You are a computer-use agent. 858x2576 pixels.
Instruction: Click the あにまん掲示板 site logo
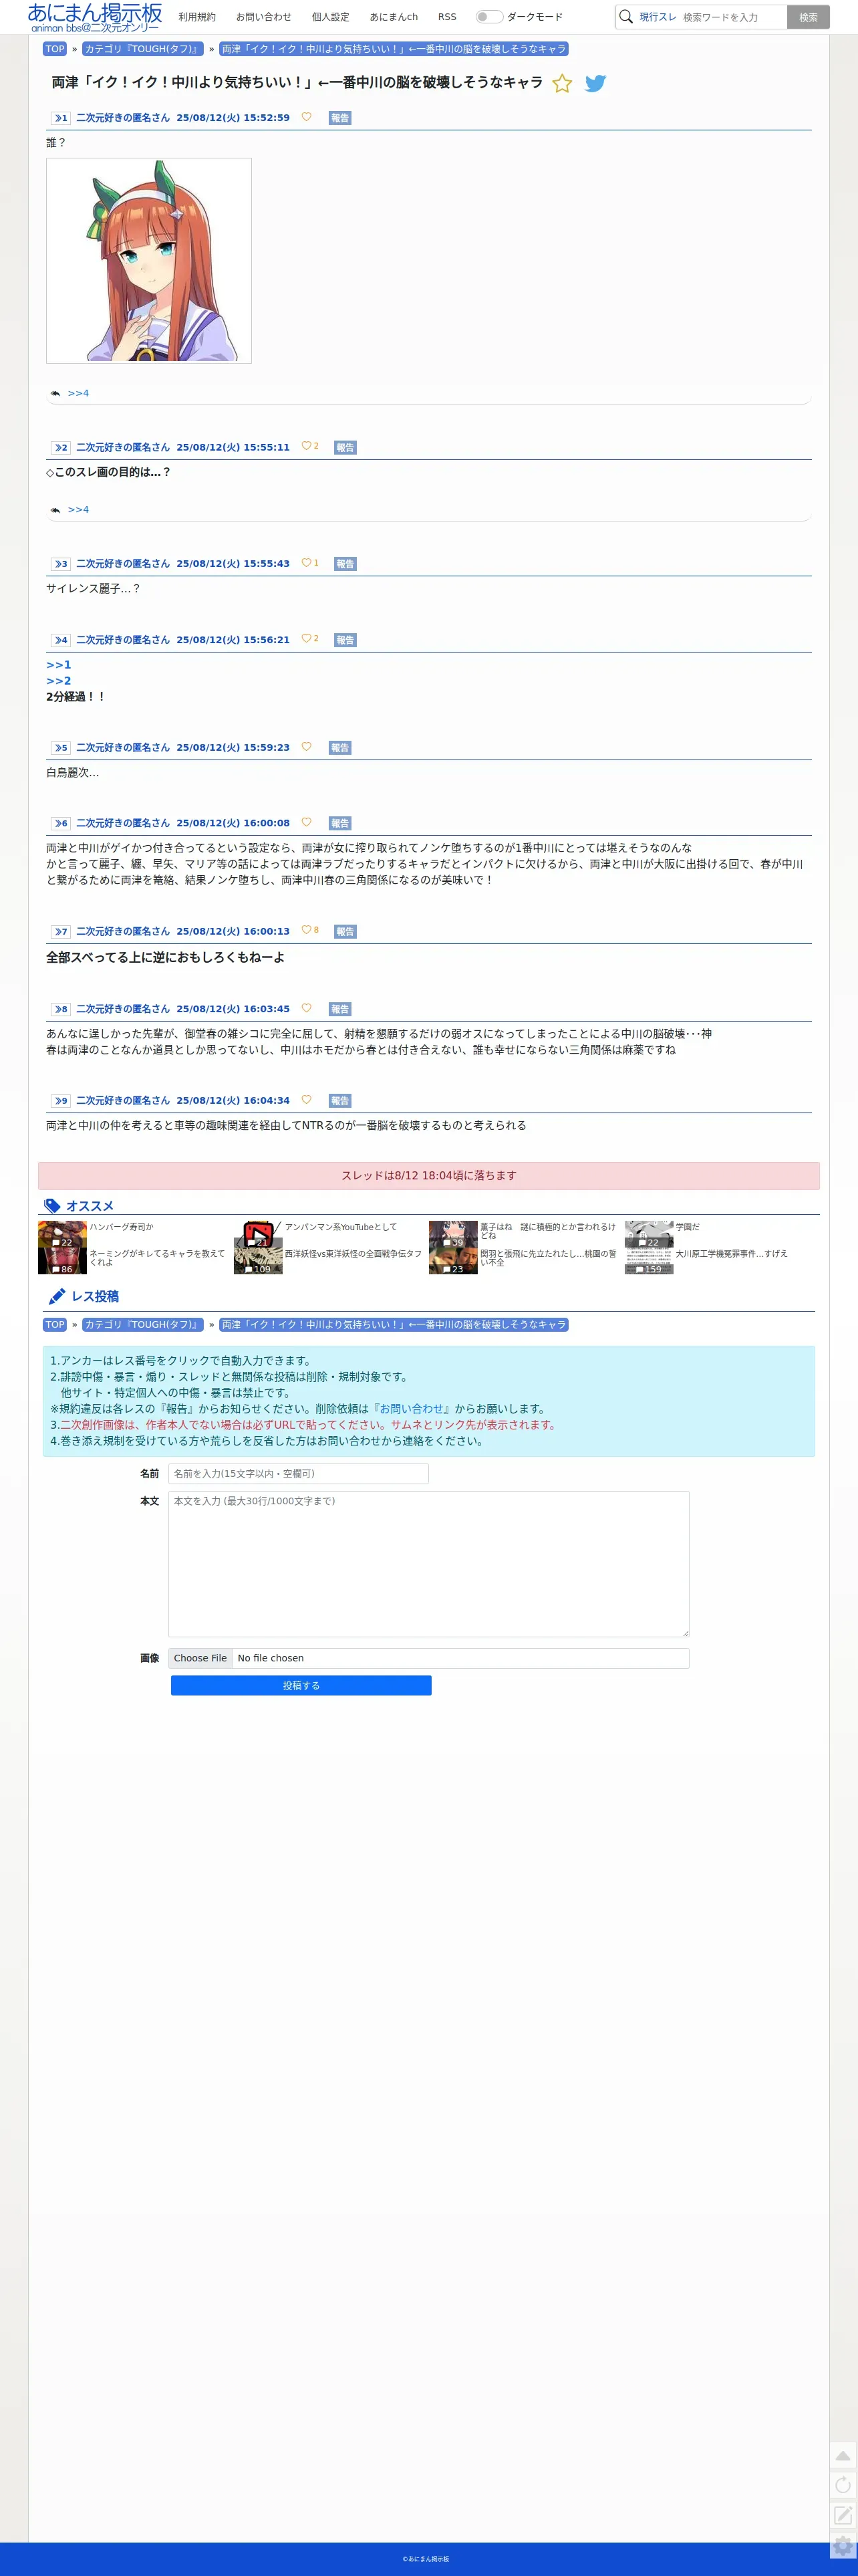coord(94,17)
